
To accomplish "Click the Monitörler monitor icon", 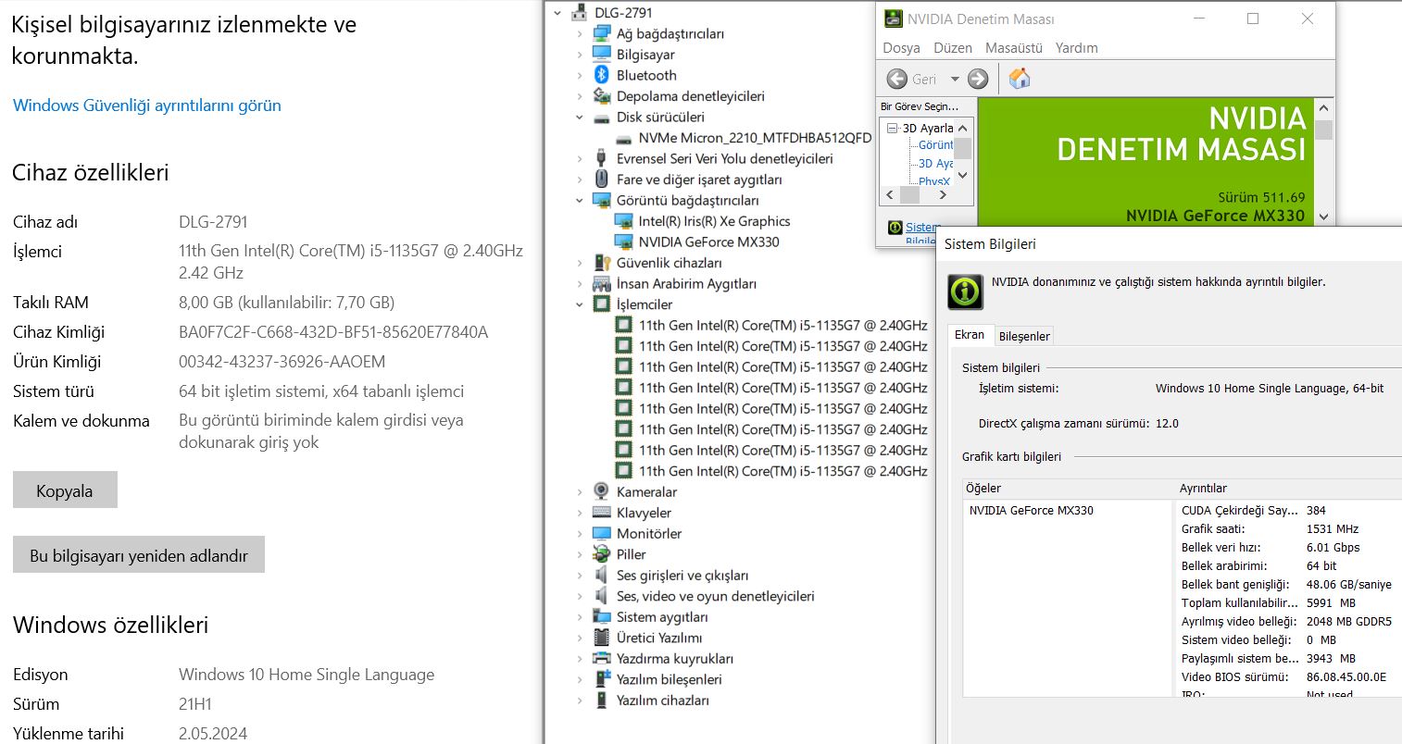I will (x=602, y=533).
